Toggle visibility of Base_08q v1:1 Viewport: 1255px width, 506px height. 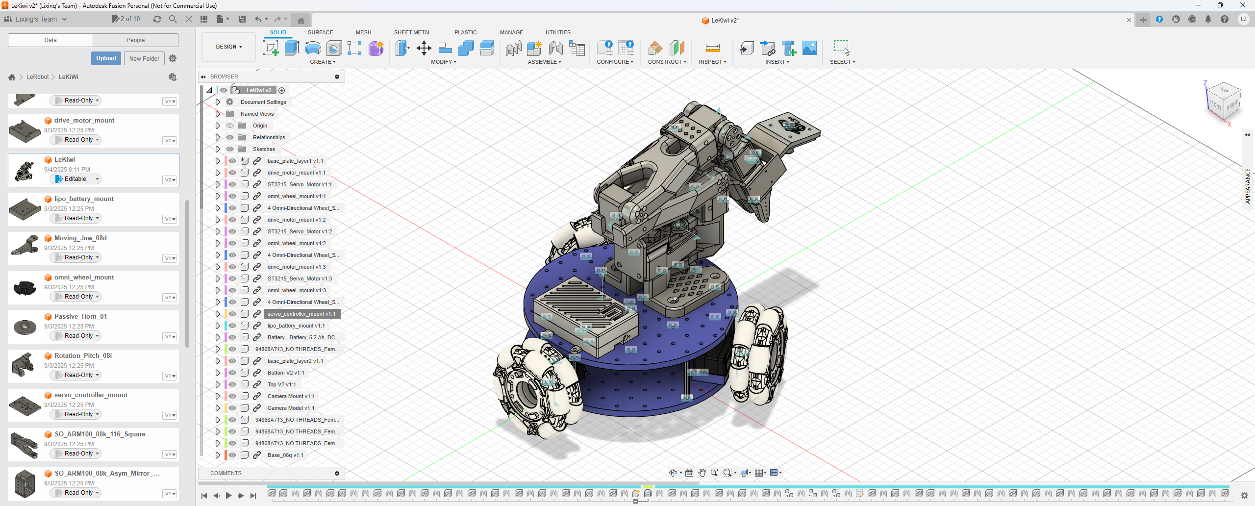232,455
